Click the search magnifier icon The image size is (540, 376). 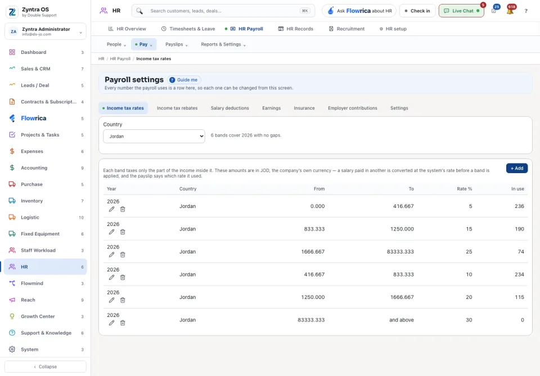(139, 11)
